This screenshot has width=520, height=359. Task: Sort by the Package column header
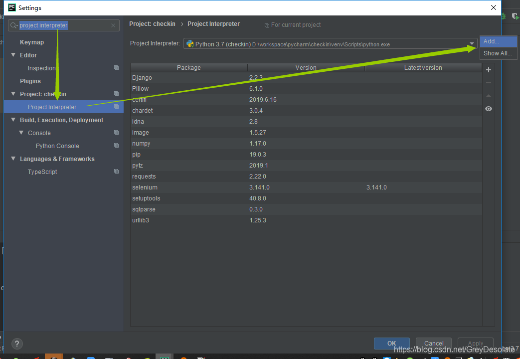(x=189, y=68)
